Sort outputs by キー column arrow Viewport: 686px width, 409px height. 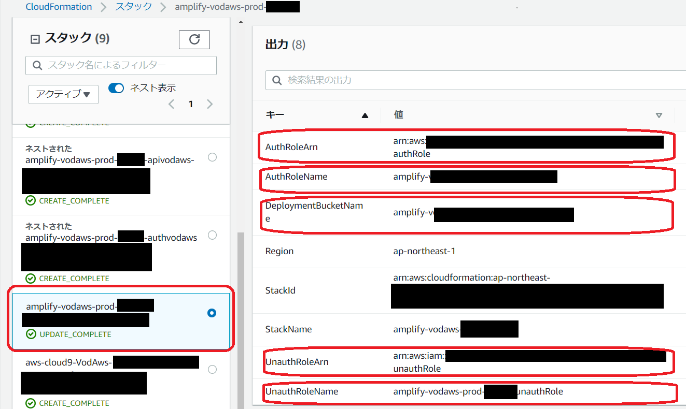365,115
